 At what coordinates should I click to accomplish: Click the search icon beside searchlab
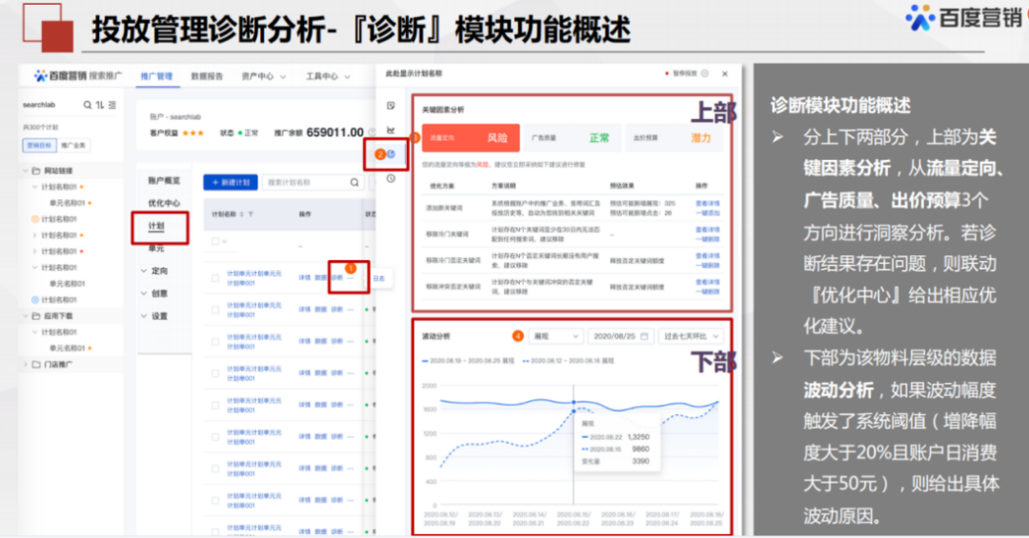tap(88, 105)
